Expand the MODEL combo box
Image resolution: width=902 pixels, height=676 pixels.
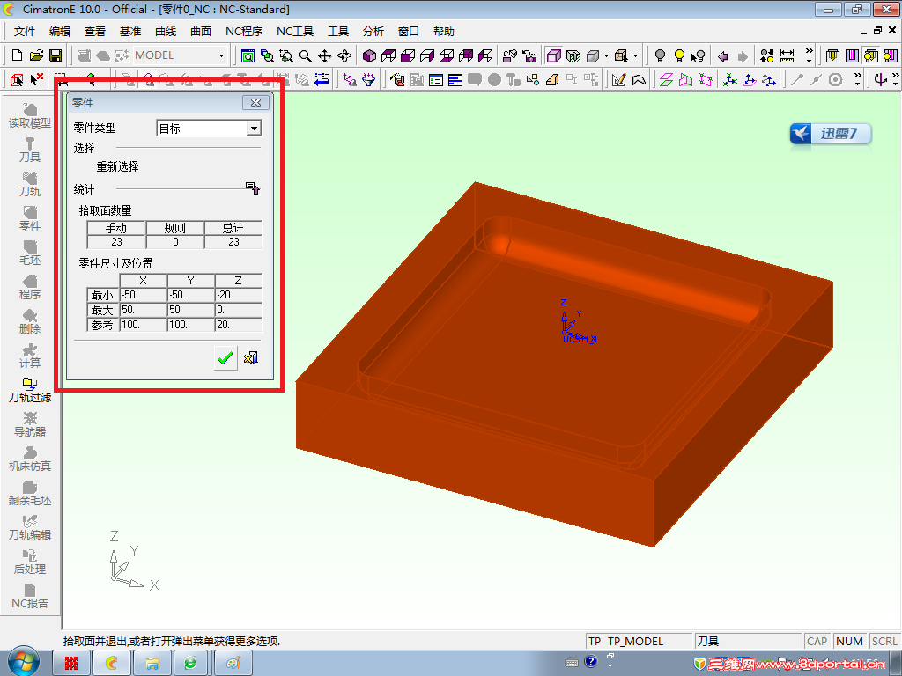tap(221, 55)
